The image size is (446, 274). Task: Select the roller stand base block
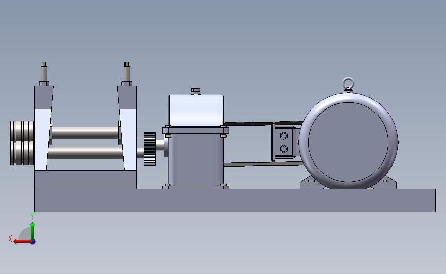85,179
